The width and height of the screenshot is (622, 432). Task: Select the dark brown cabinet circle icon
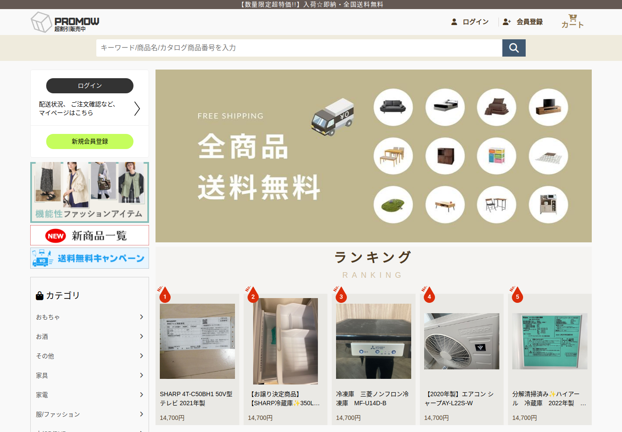[x=445, y=156]
